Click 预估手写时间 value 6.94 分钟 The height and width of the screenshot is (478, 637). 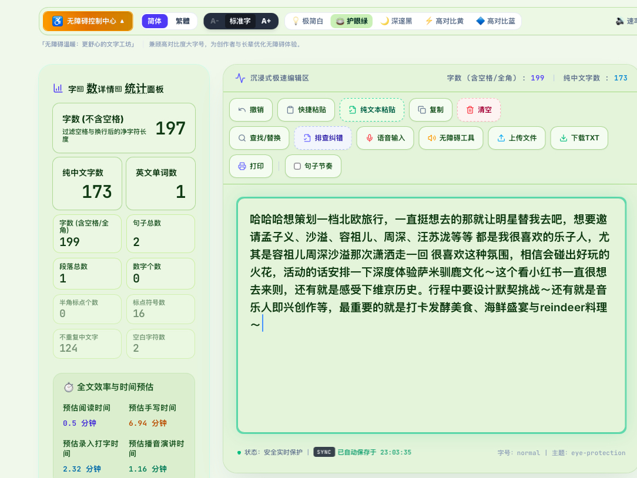coord(147,423)
